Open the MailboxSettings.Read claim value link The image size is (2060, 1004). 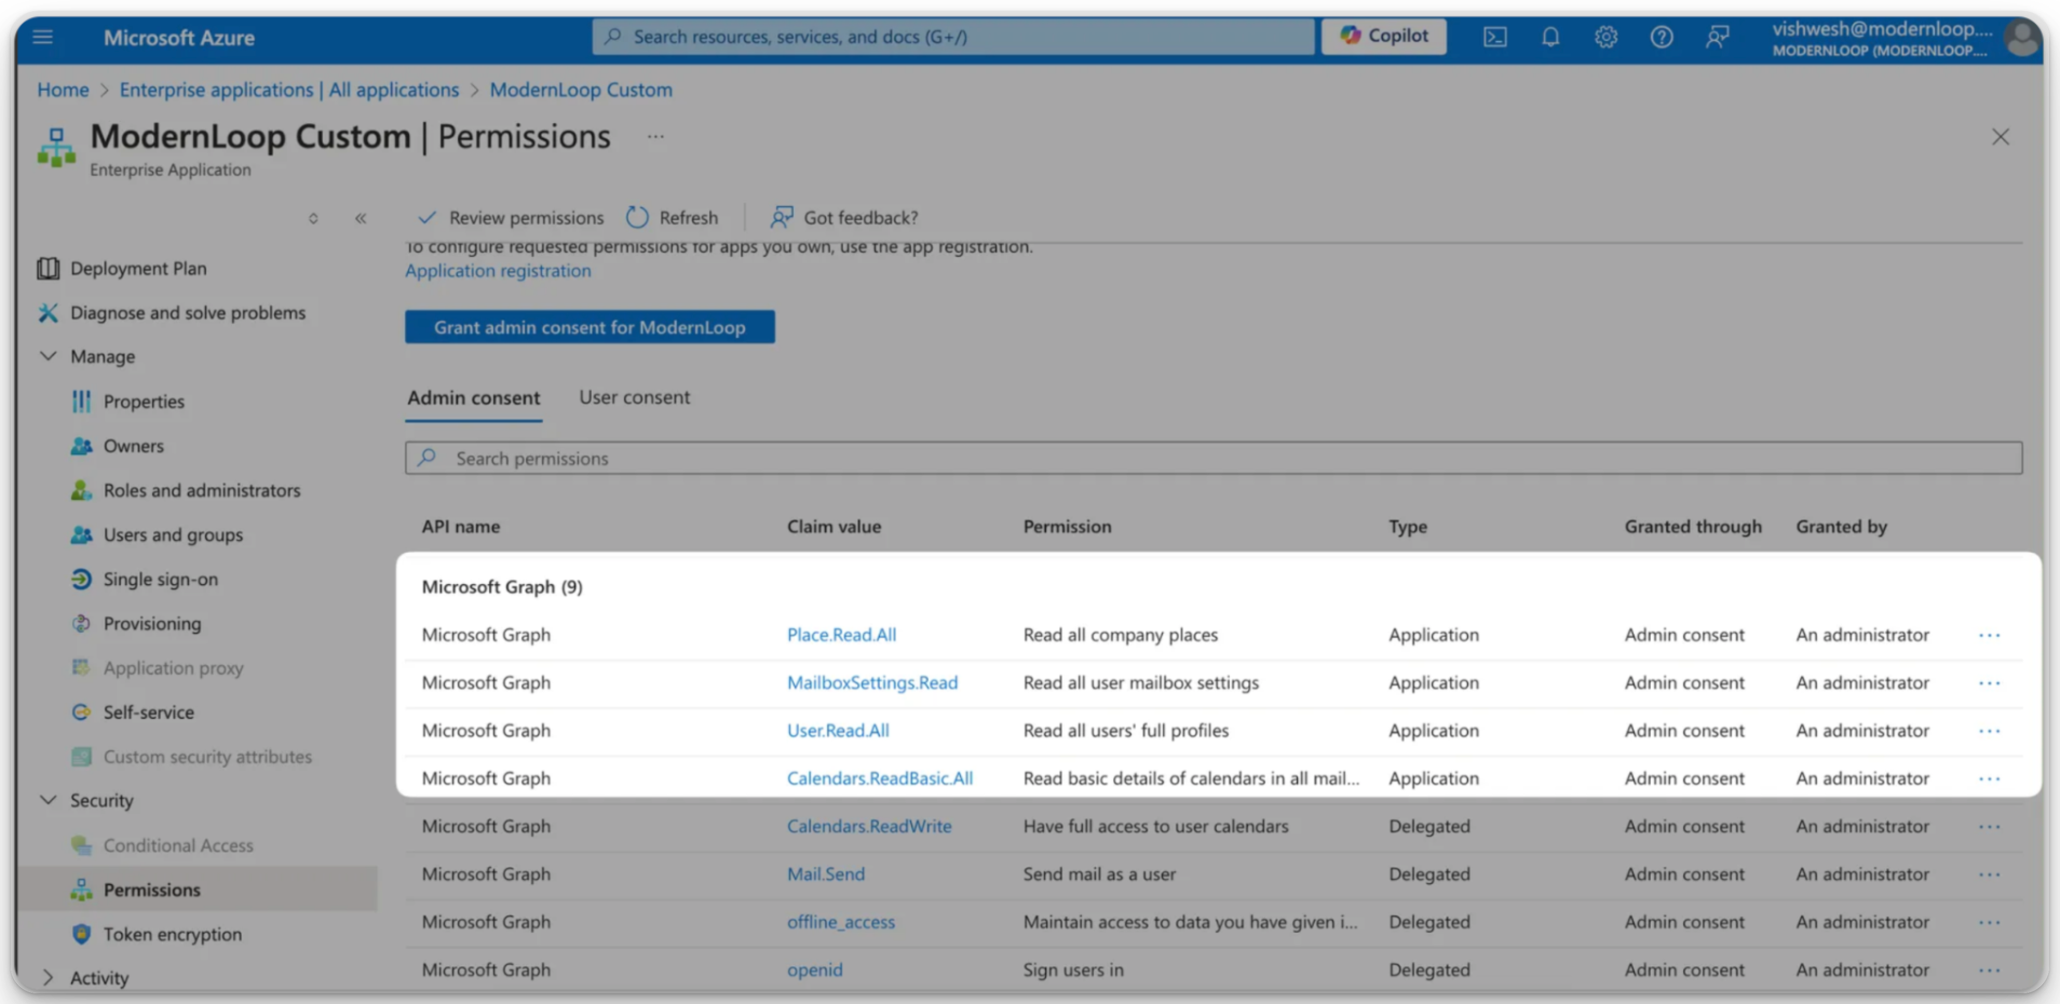[x=872, y=683]
